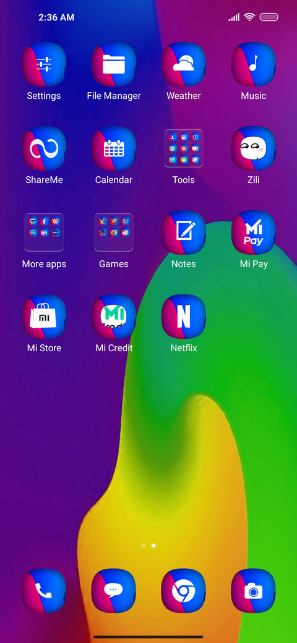297x643 pixels.
Task: Open the Camera app in dock
Action: pyautogui.click(x=254, y=590)
